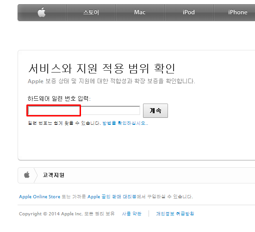Open the Apple Online Store link

pos(40,196)
